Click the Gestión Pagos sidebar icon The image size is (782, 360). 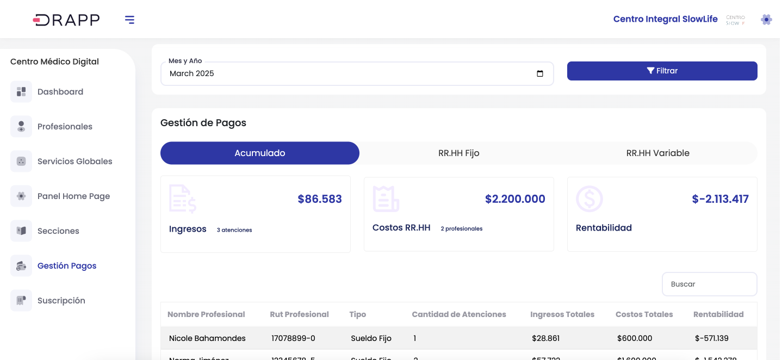tap(21, 265)
